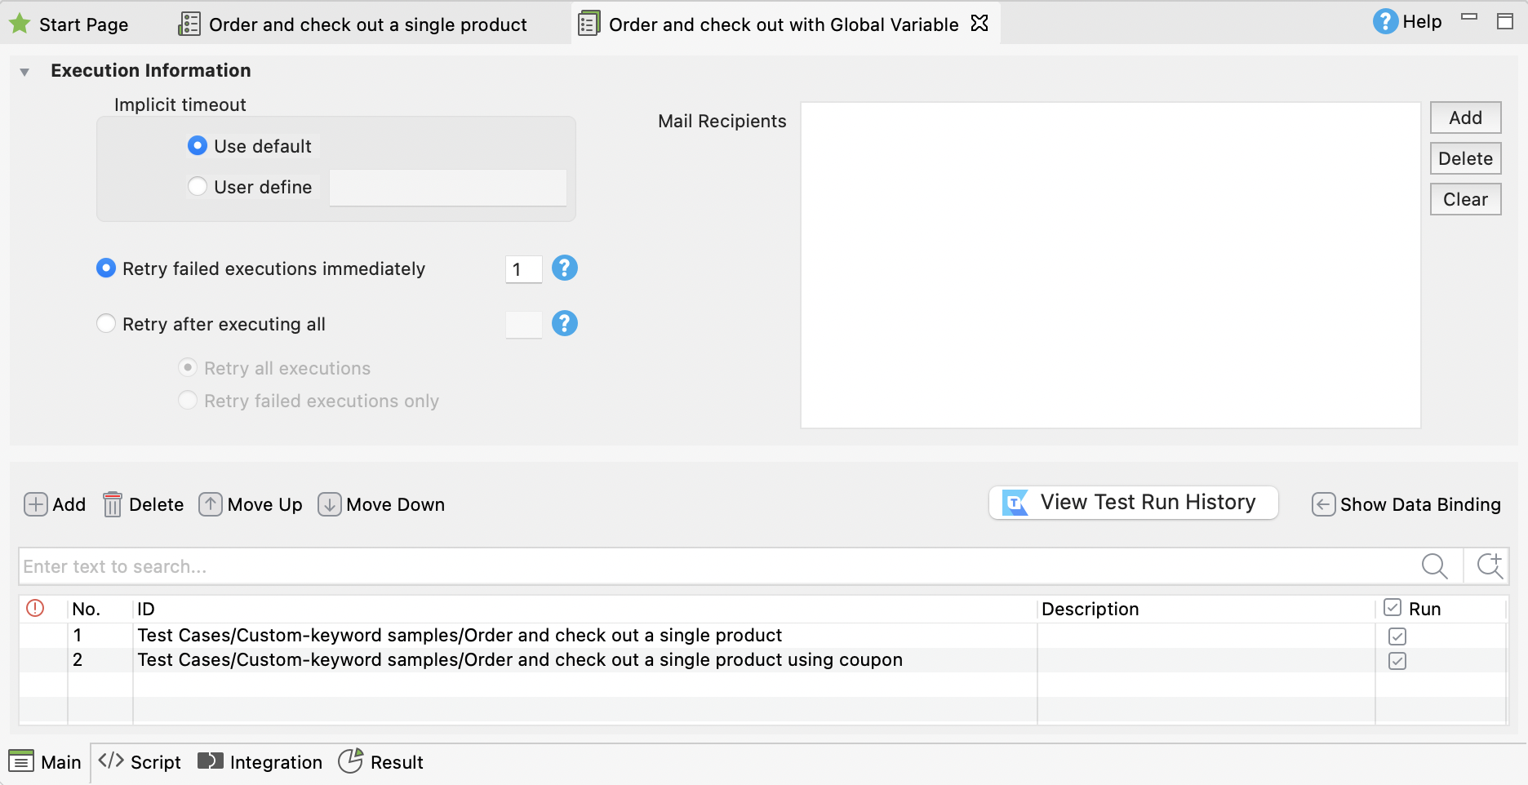Switch to the Script tab
This screenshot has height=785, width=1528.
coord(140,762)
